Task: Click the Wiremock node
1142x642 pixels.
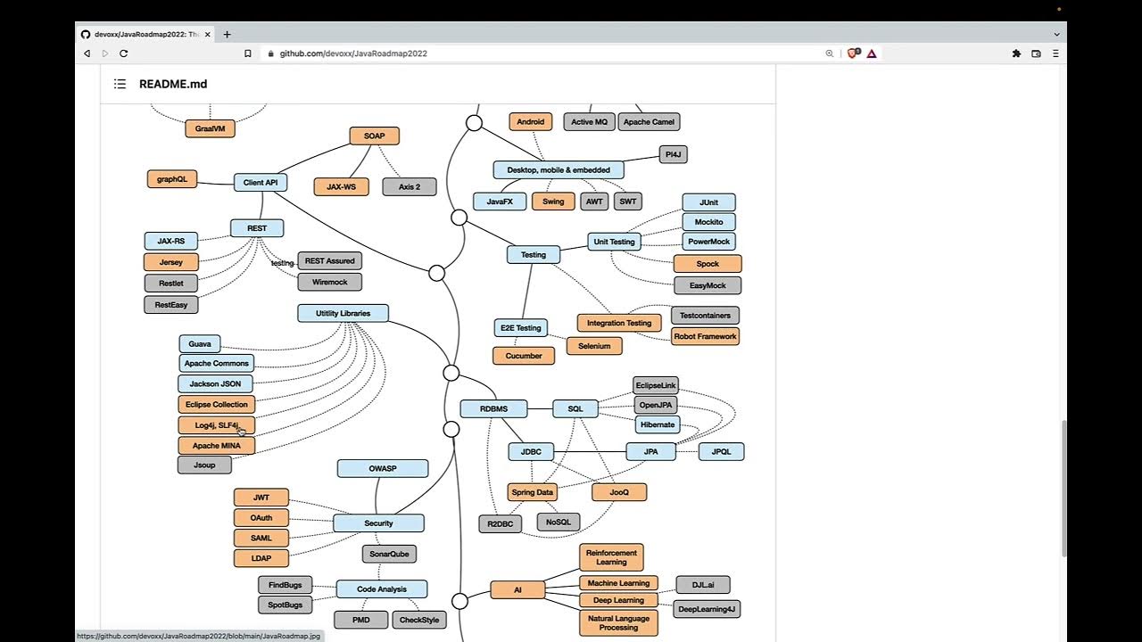Action: pos(329,282)
